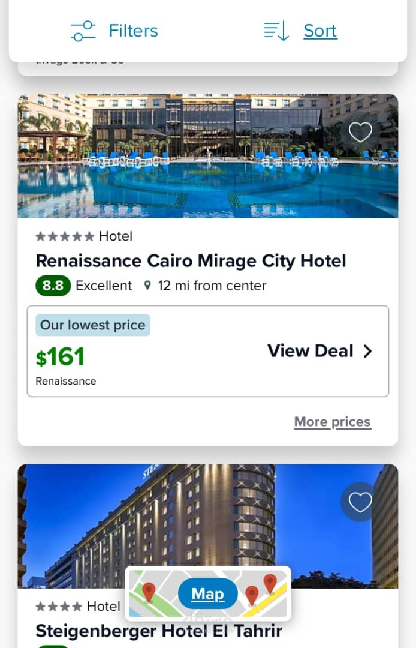Open the Map view button
This screenshot has height=648, width=416.
coord(207,594)
